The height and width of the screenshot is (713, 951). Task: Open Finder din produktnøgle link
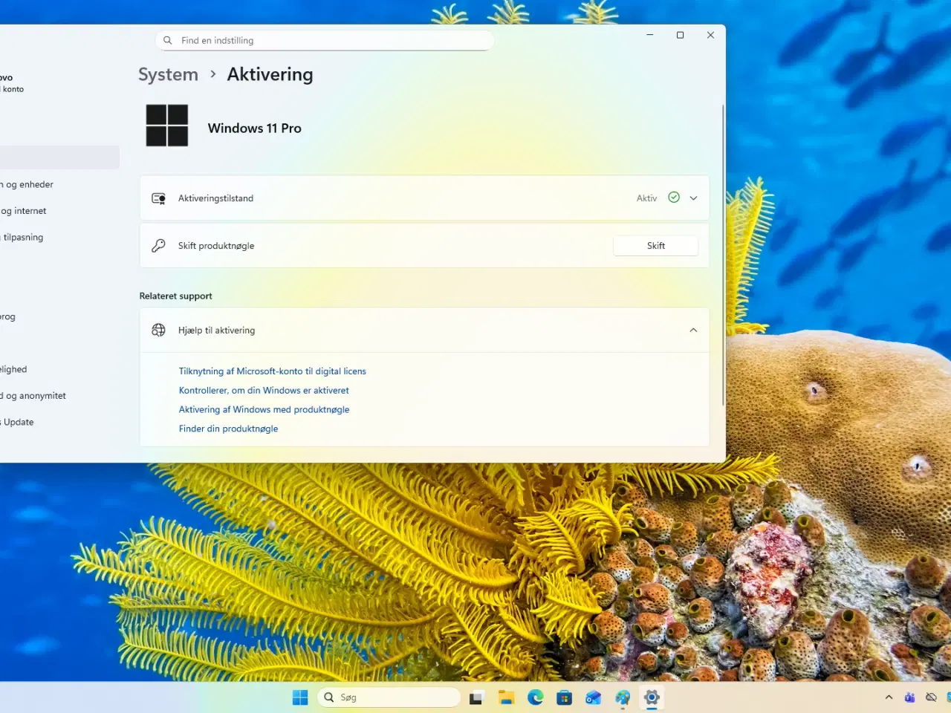point(228,429)
